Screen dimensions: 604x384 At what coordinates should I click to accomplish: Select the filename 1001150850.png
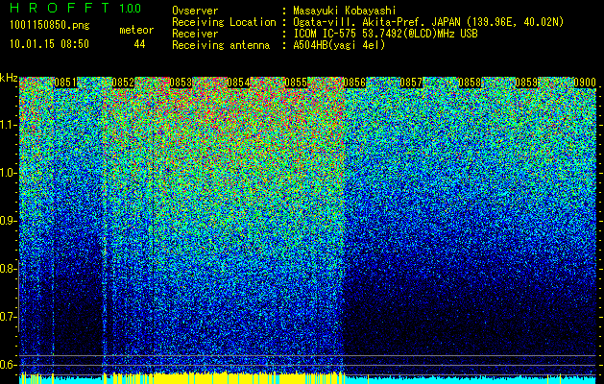pos(50,26)
